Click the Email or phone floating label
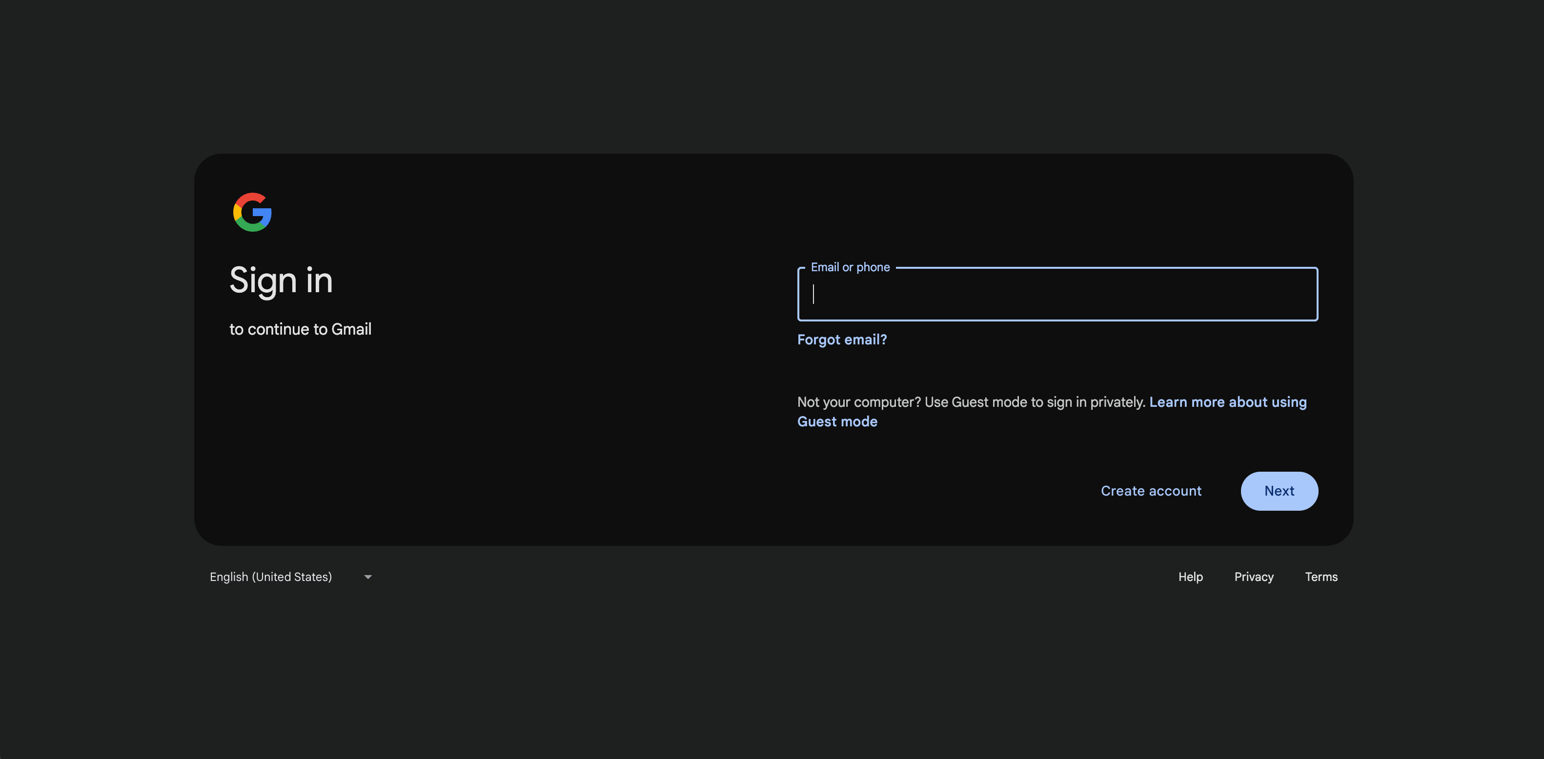The height and width of the screenshot is (759, 1544). tap(850, 267)
